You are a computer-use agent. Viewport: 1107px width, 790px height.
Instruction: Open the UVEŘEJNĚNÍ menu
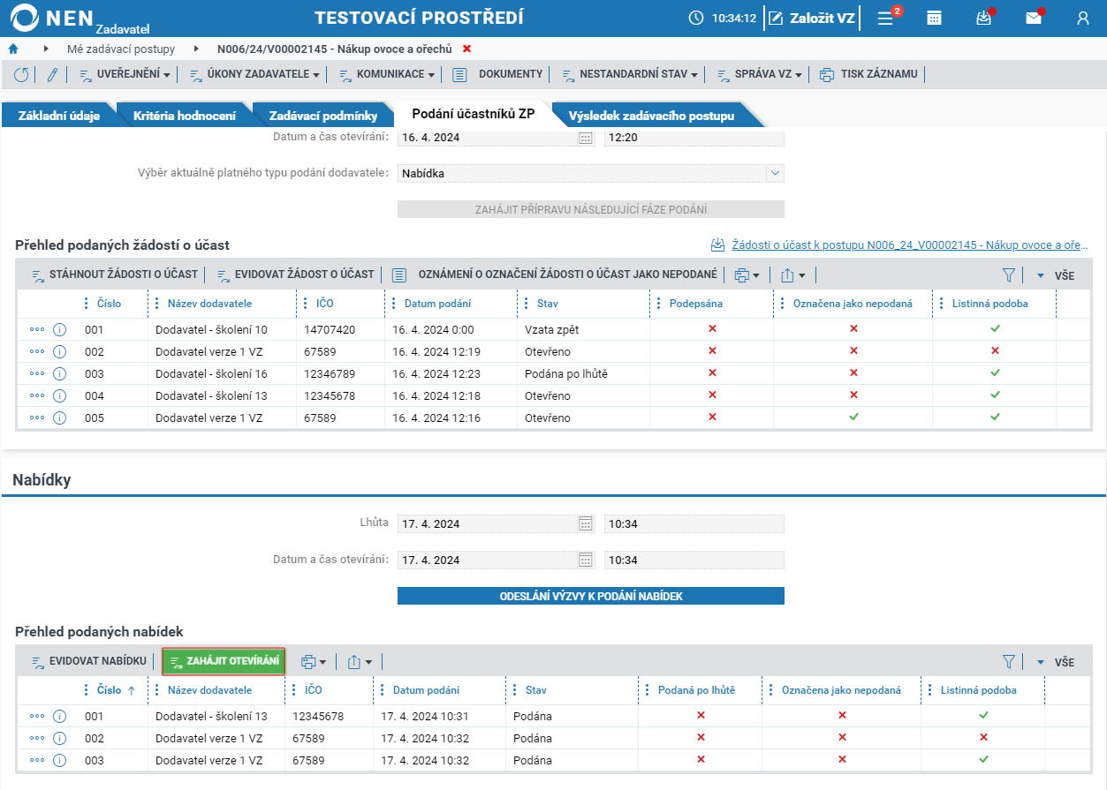coord(125,74)
